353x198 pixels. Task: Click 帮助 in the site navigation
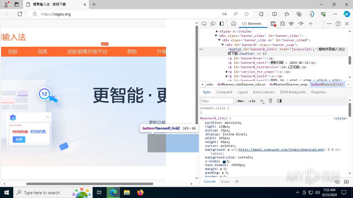click(132, 52)
